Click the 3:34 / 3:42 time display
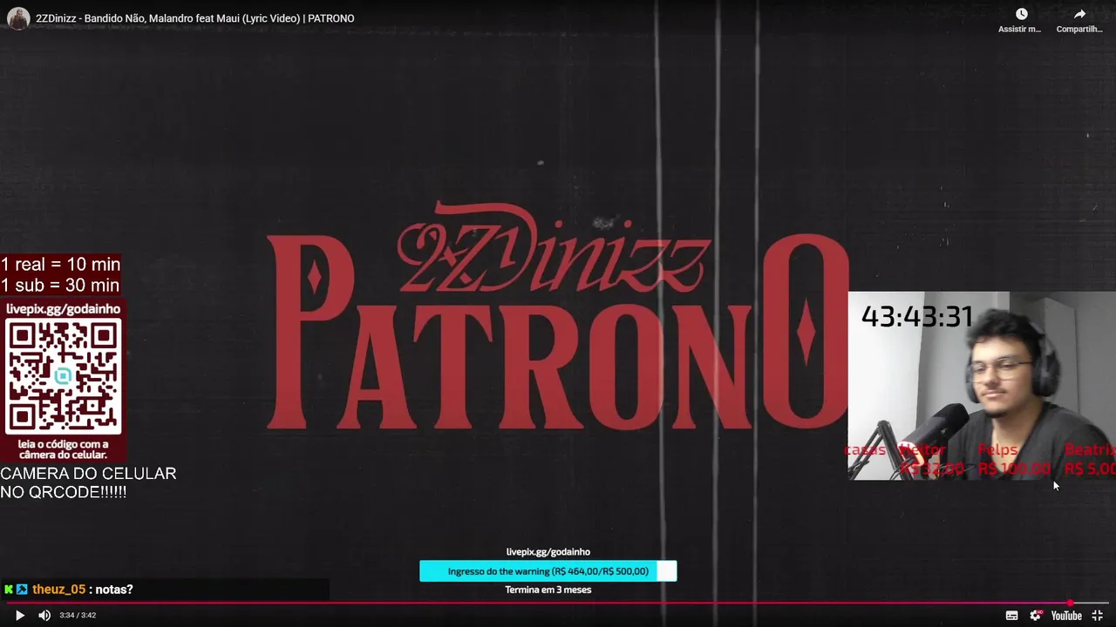 (x=78, y=615)
